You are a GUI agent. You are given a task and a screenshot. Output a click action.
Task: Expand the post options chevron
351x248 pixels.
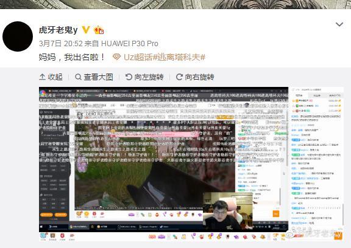tap(339, 24)
